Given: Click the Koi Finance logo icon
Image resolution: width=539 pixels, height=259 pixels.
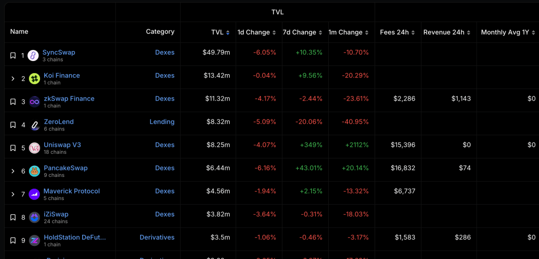Looking at the screenshot, I should (x=34, y=78).
